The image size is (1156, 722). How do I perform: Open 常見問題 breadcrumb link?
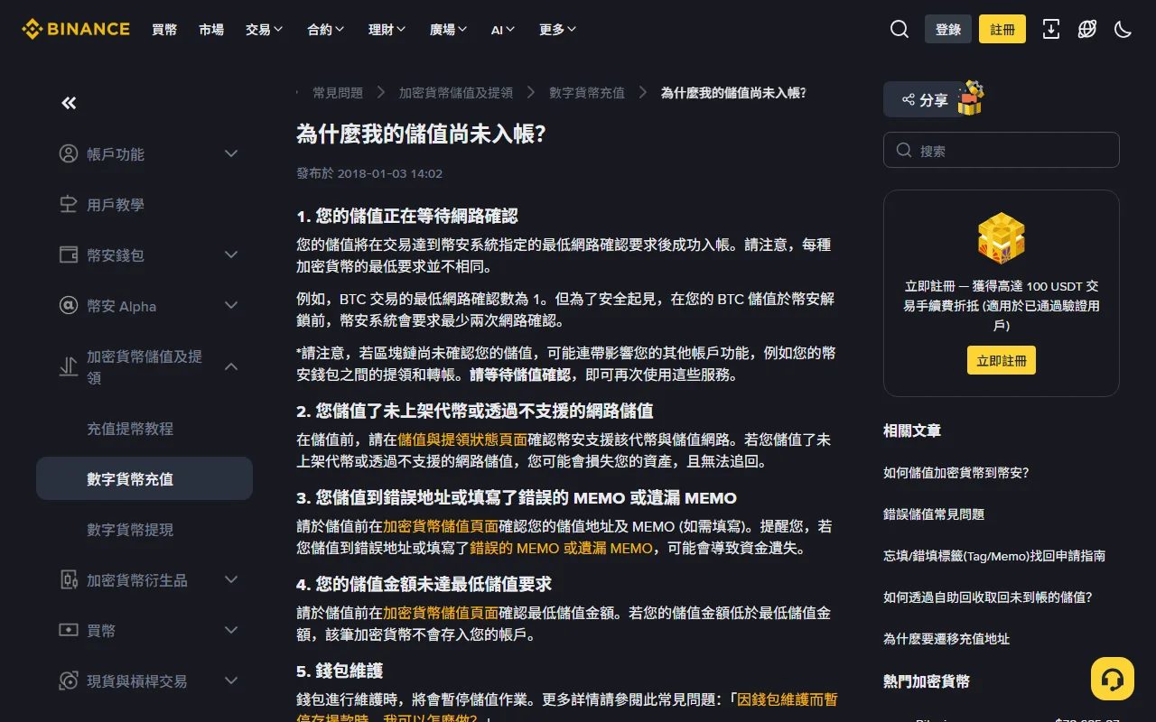pos(338,92)
